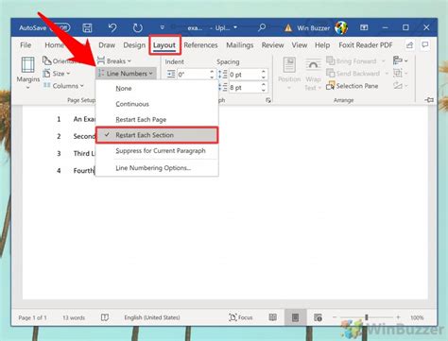Open the Mailings tab

tap(240, 45)
